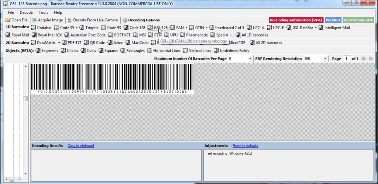
Task: Search for QR Code barcodes
Action: point(94,43)
